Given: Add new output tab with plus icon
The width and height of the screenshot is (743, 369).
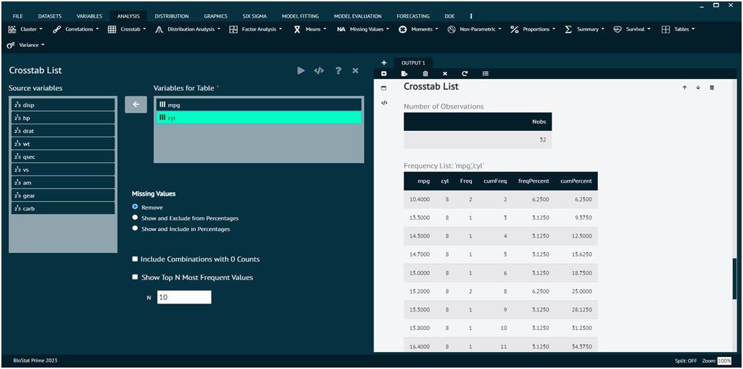Looking at the screenshot, I should 384,63.
